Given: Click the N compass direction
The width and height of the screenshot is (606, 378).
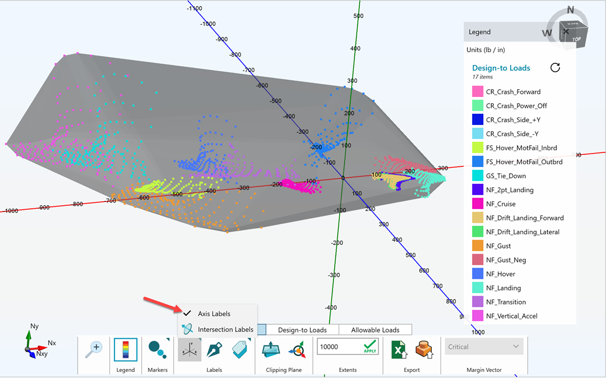Looking at the screenshot, I should pos(571,10).
